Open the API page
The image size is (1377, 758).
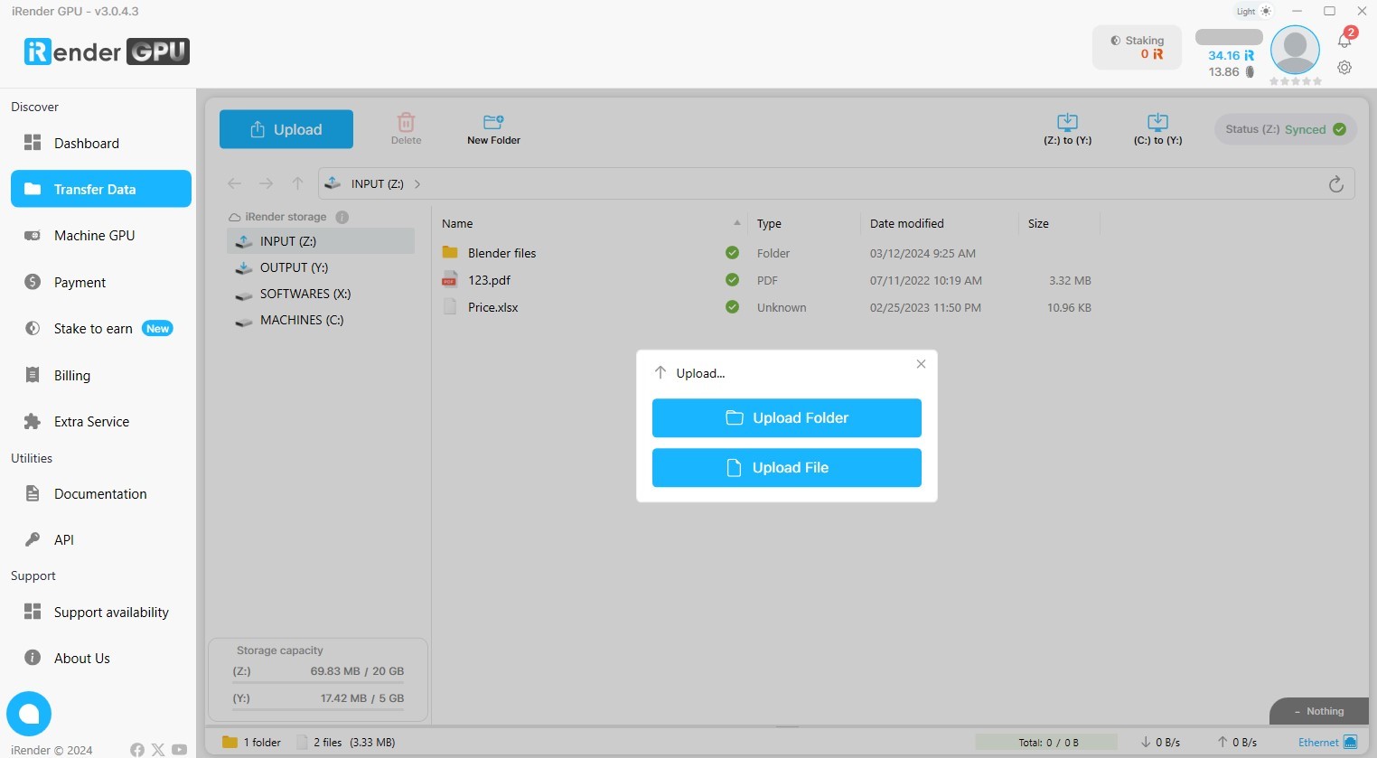coord(101,539)
